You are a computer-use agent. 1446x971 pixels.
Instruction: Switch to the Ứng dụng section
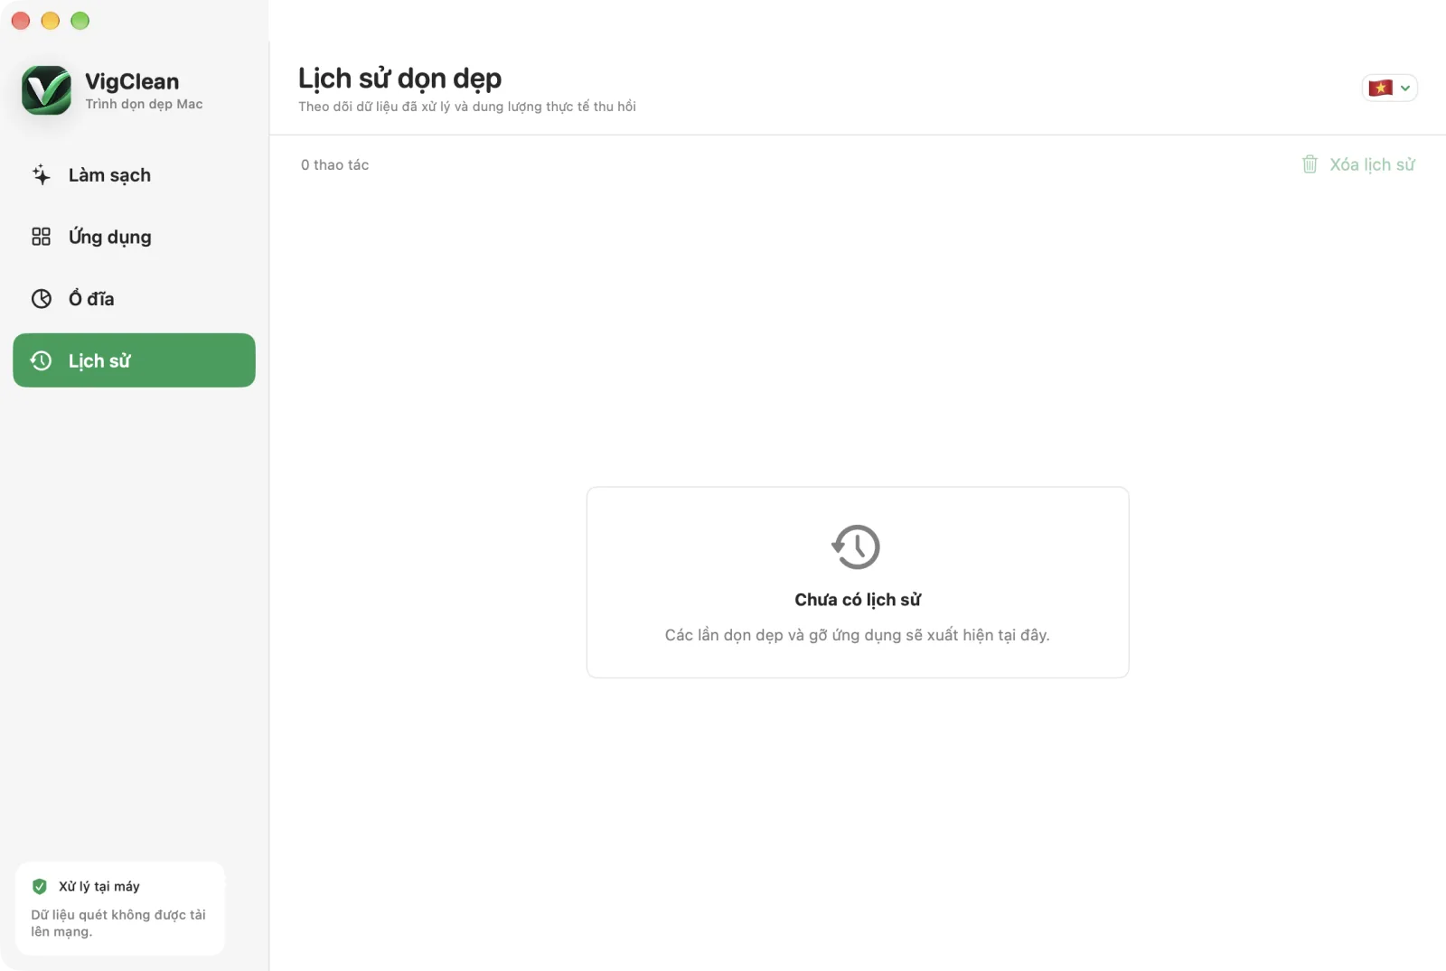[134, 237]
